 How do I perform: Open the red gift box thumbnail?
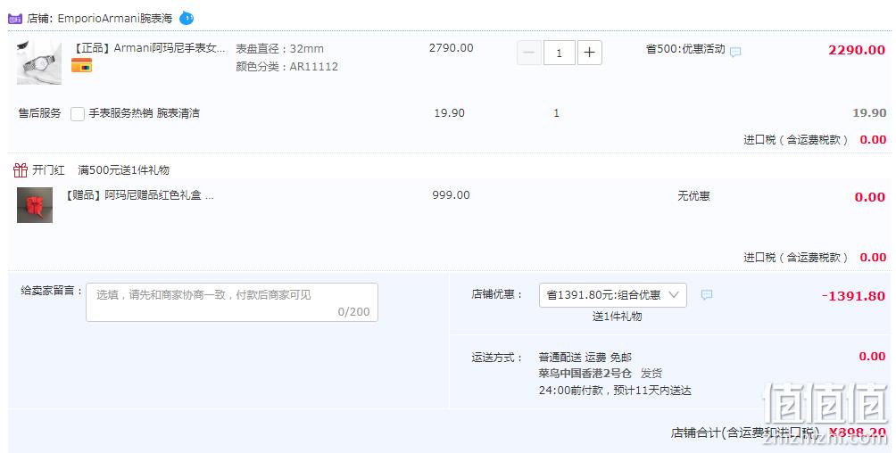coord(35,205)
